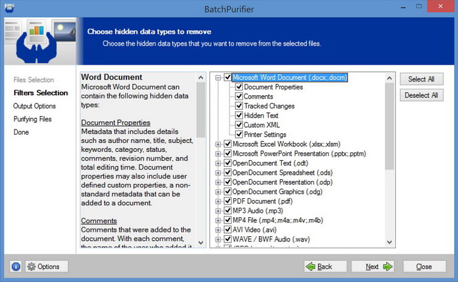
Task: Select Purifying Files step
Action: pyautogui.click(x=32, y=119)
